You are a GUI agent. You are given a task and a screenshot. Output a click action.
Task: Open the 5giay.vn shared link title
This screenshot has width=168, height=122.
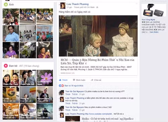click(97, 62)
